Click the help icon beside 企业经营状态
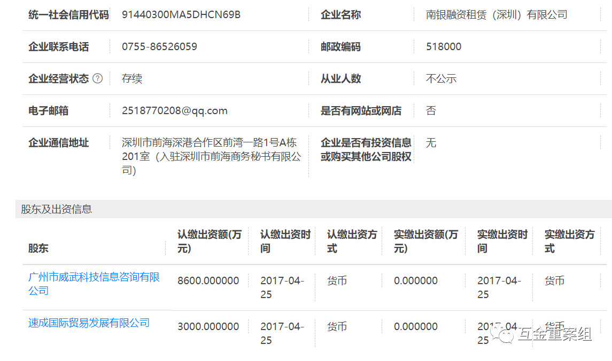This screenshot has width=612, height=361. coord(98,79)
